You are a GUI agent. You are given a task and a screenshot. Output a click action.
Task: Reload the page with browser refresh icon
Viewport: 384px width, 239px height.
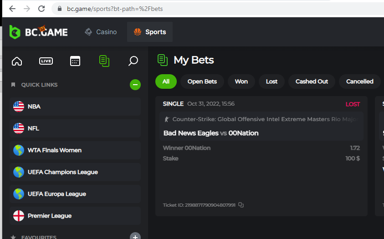[x=41, y=9]
